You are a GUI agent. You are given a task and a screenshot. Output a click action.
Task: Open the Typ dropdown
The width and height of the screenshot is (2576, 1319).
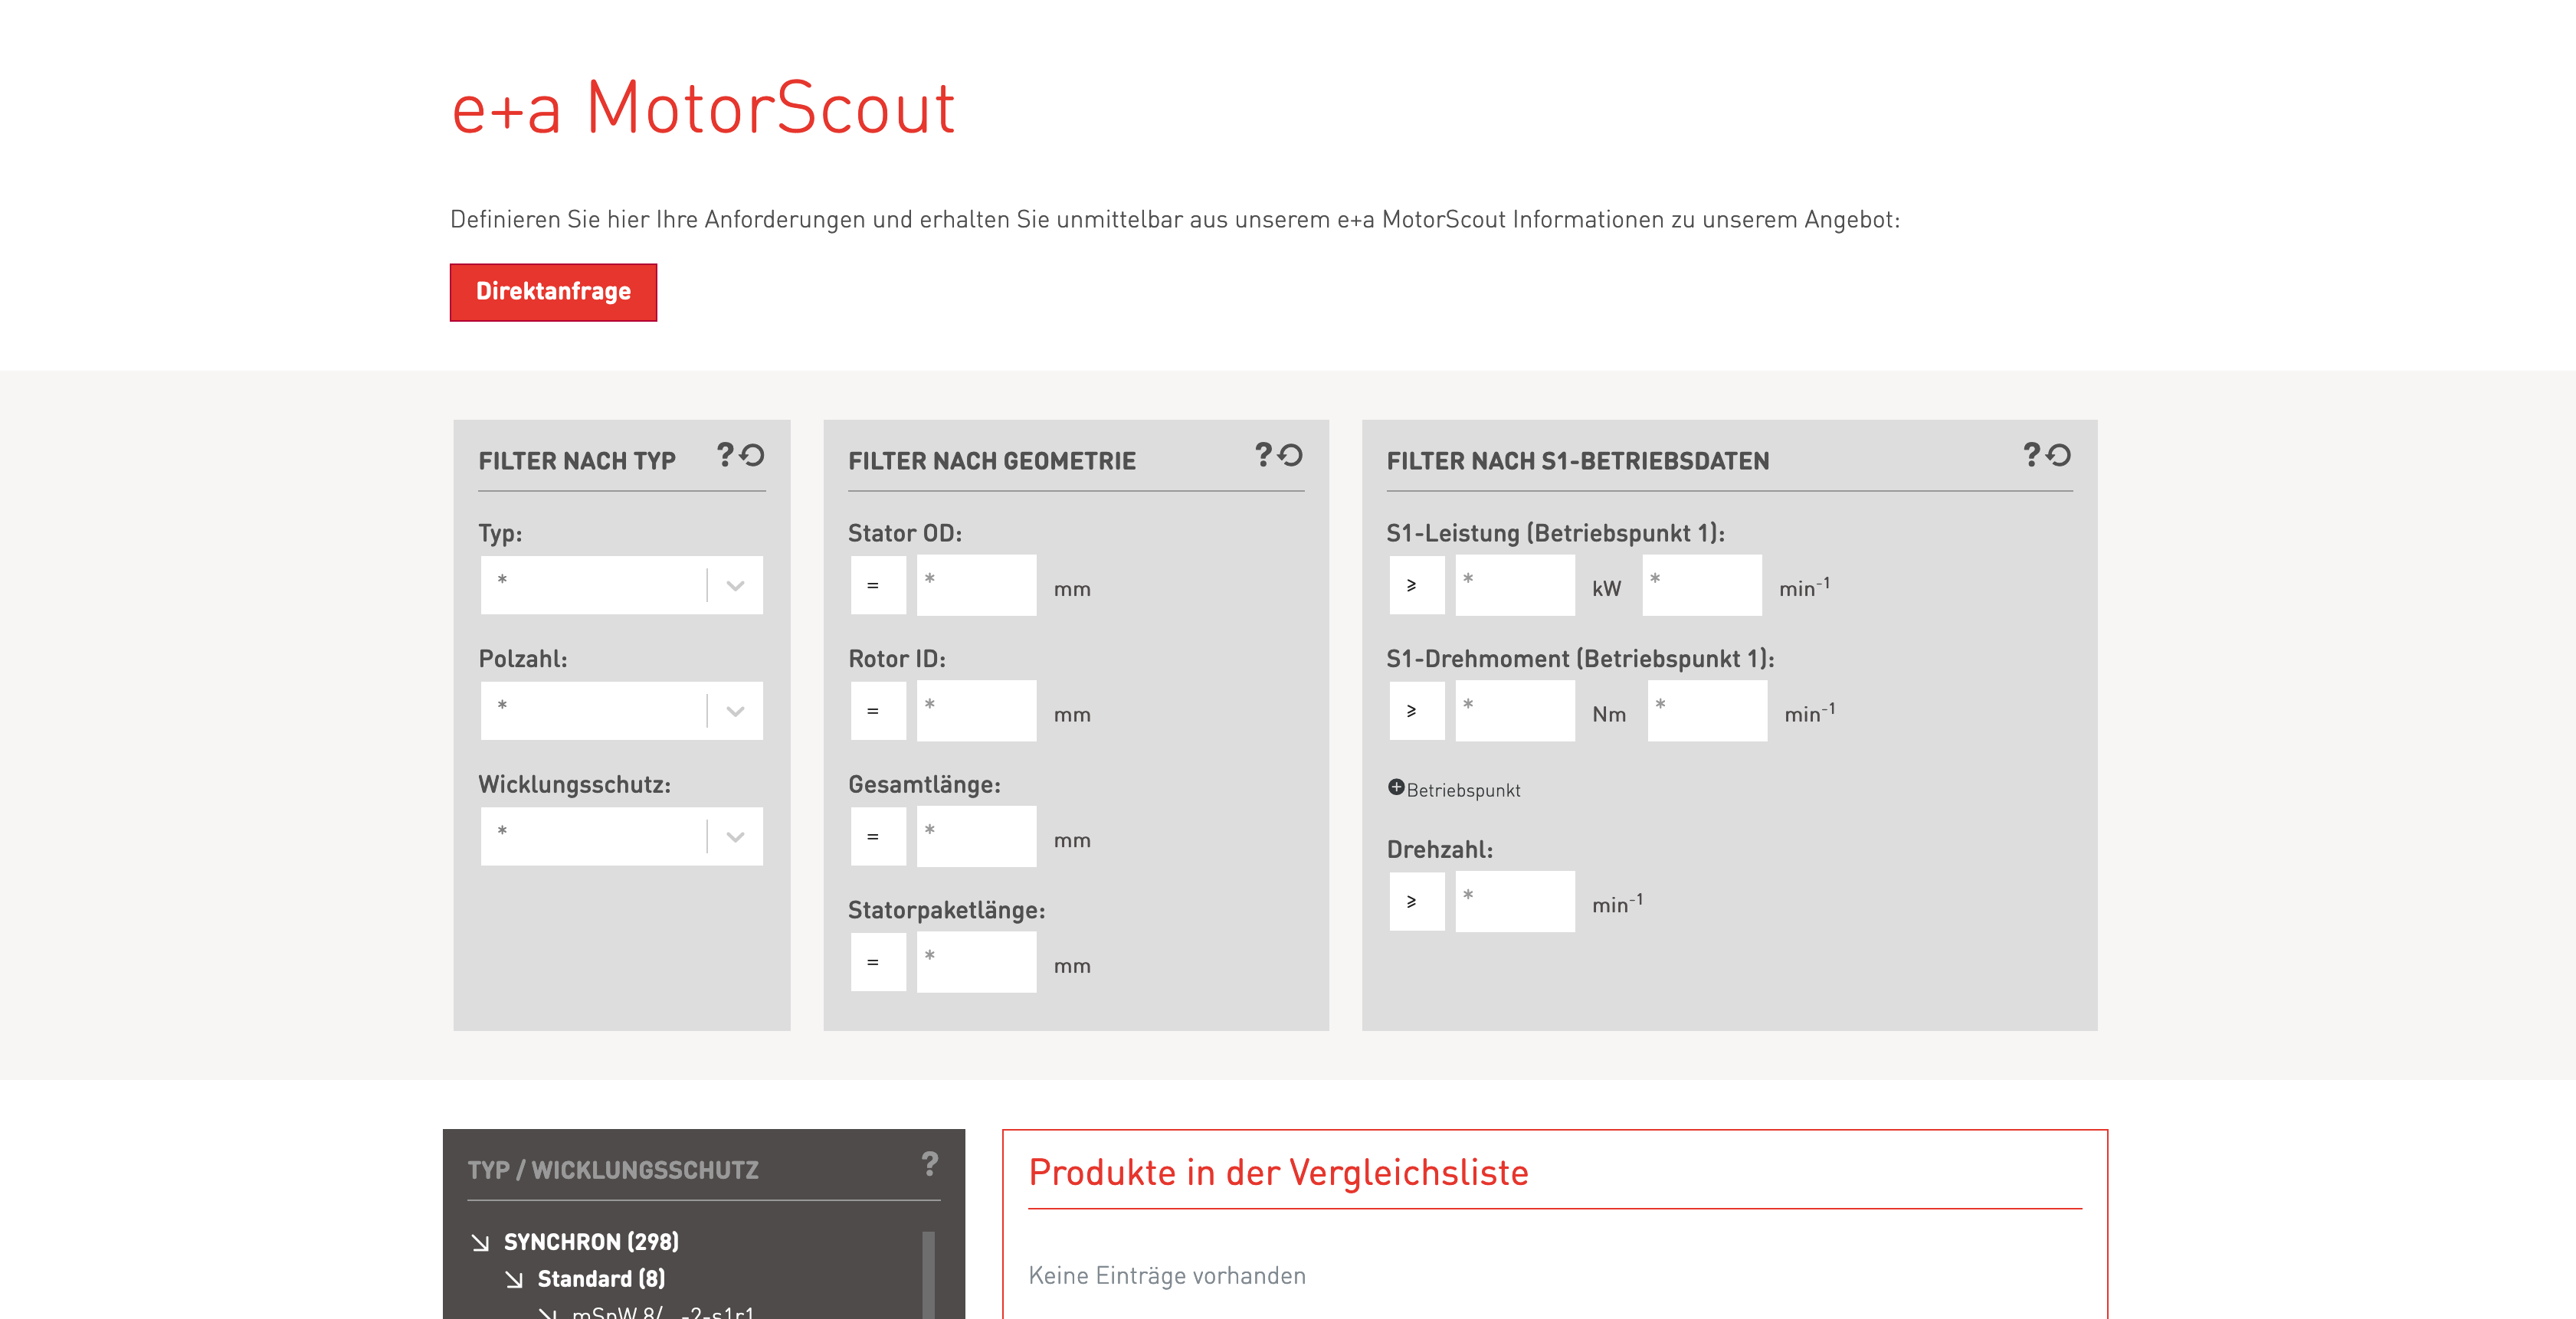621,585
